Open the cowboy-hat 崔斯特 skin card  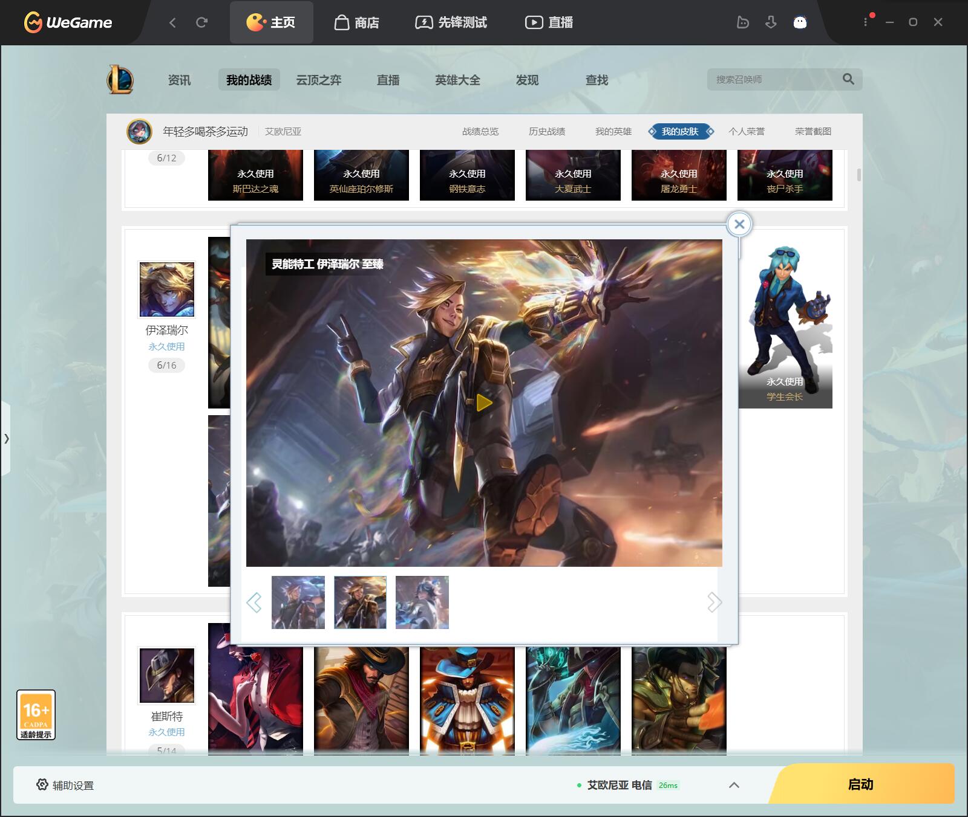click(361, 700)
